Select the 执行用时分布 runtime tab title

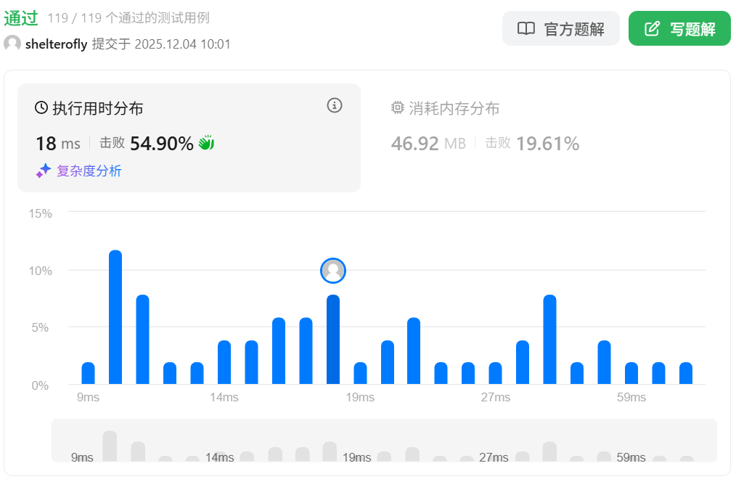98,109
